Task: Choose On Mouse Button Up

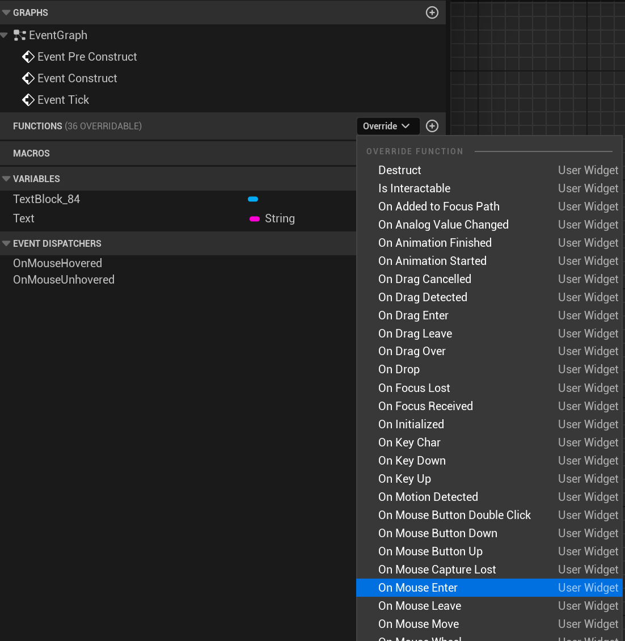Action: 489,551
